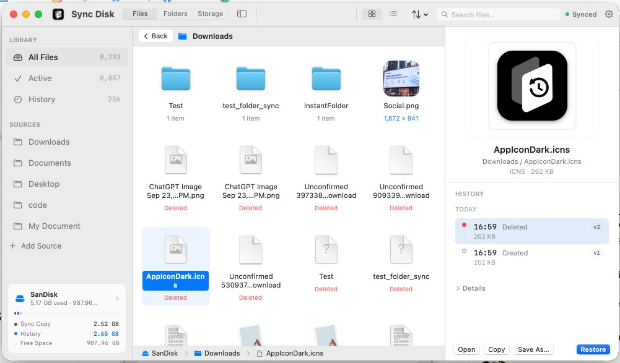Open the sort order dropdown
Viewport: 620px width, 363px height.
point(419,15)
